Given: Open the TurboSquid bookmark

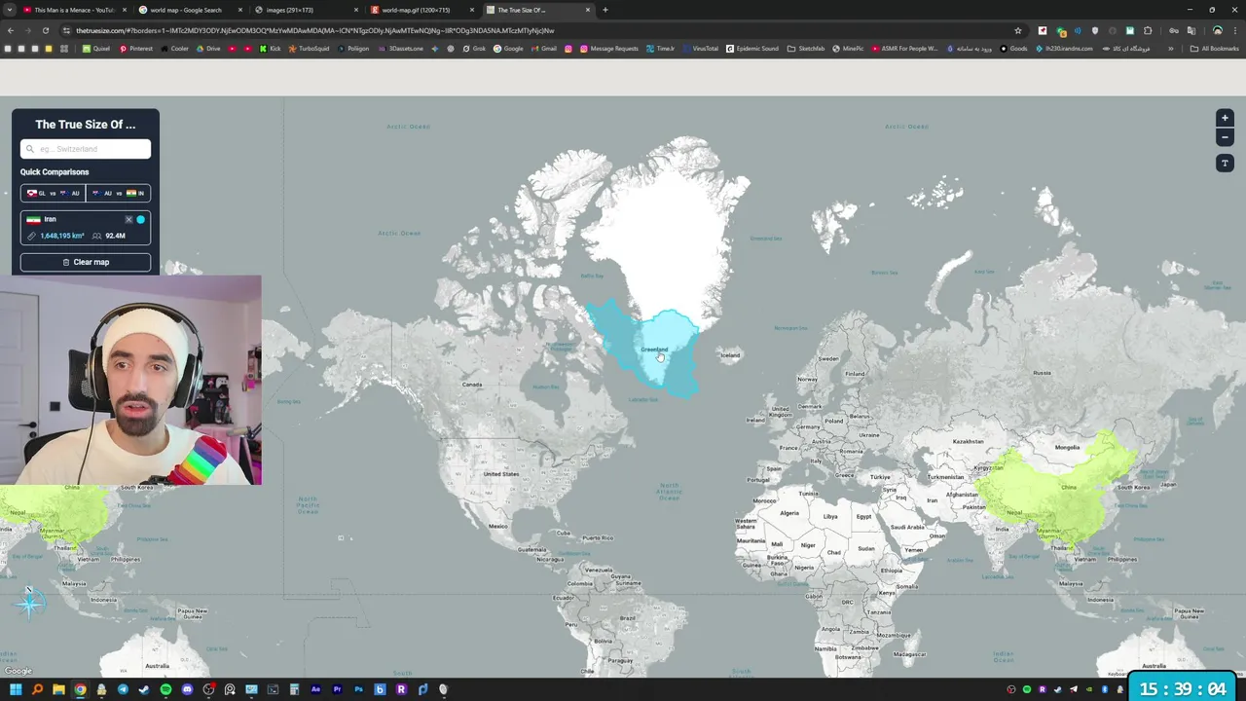Looking at the screenshot, I should 310,49.
